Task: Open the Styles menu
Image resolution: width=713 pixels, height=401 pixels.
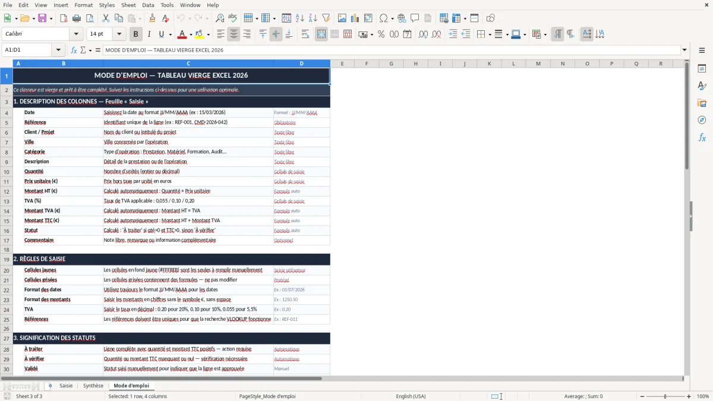Action: [x=107, y=5]
